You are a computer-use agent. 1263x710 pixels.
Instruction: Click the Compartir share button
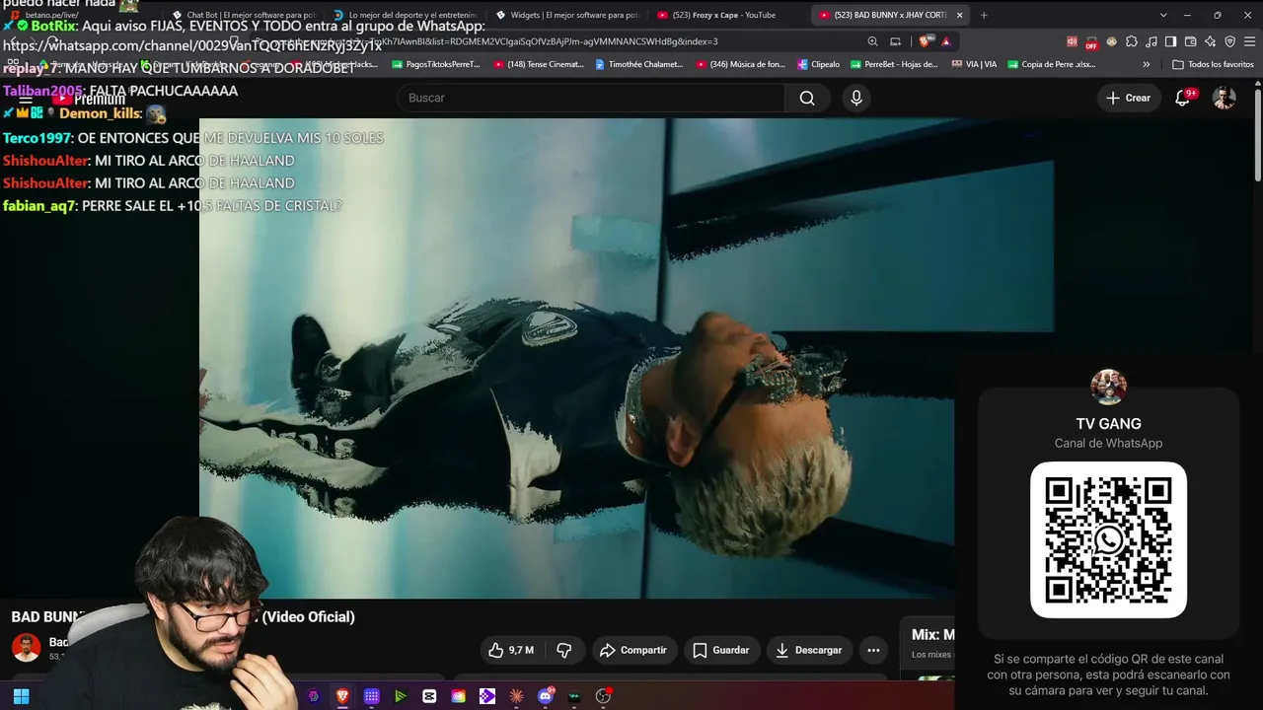point(633,650)
